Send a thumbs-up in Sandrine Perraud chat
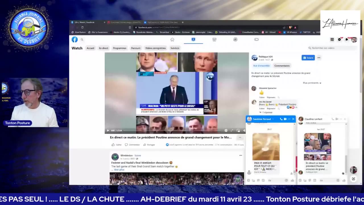The width and height of the screenshot is (364, 205). pyautogui.click(x=292, y=180)
